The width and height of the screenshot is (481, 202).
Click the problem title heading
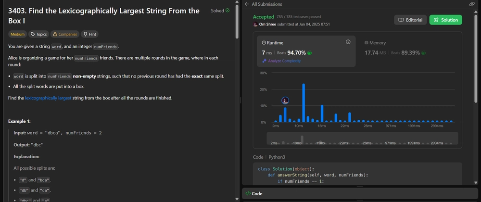coord(104,16)
